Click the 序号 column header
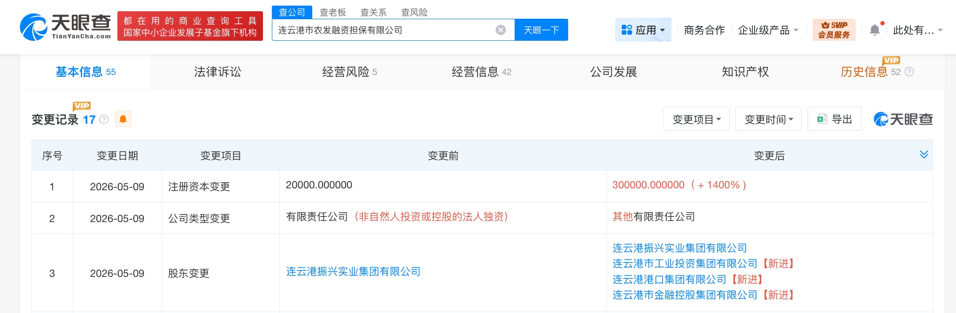This screenshot has width=956, height=313. coord(52,156)
